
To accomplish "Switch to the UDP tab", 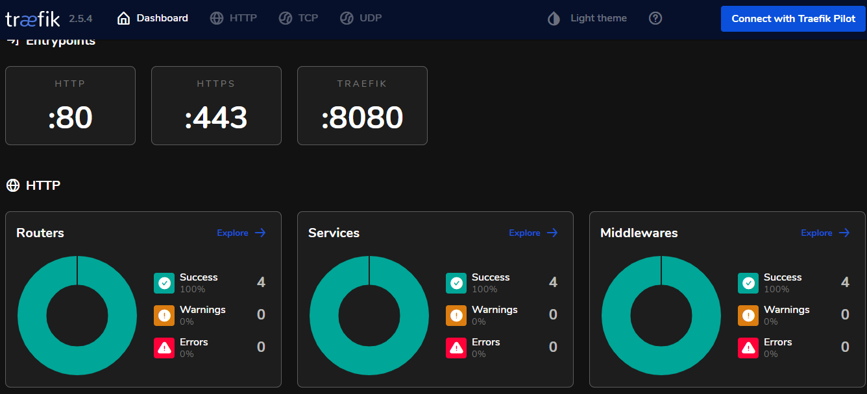I will pos(361,18).
